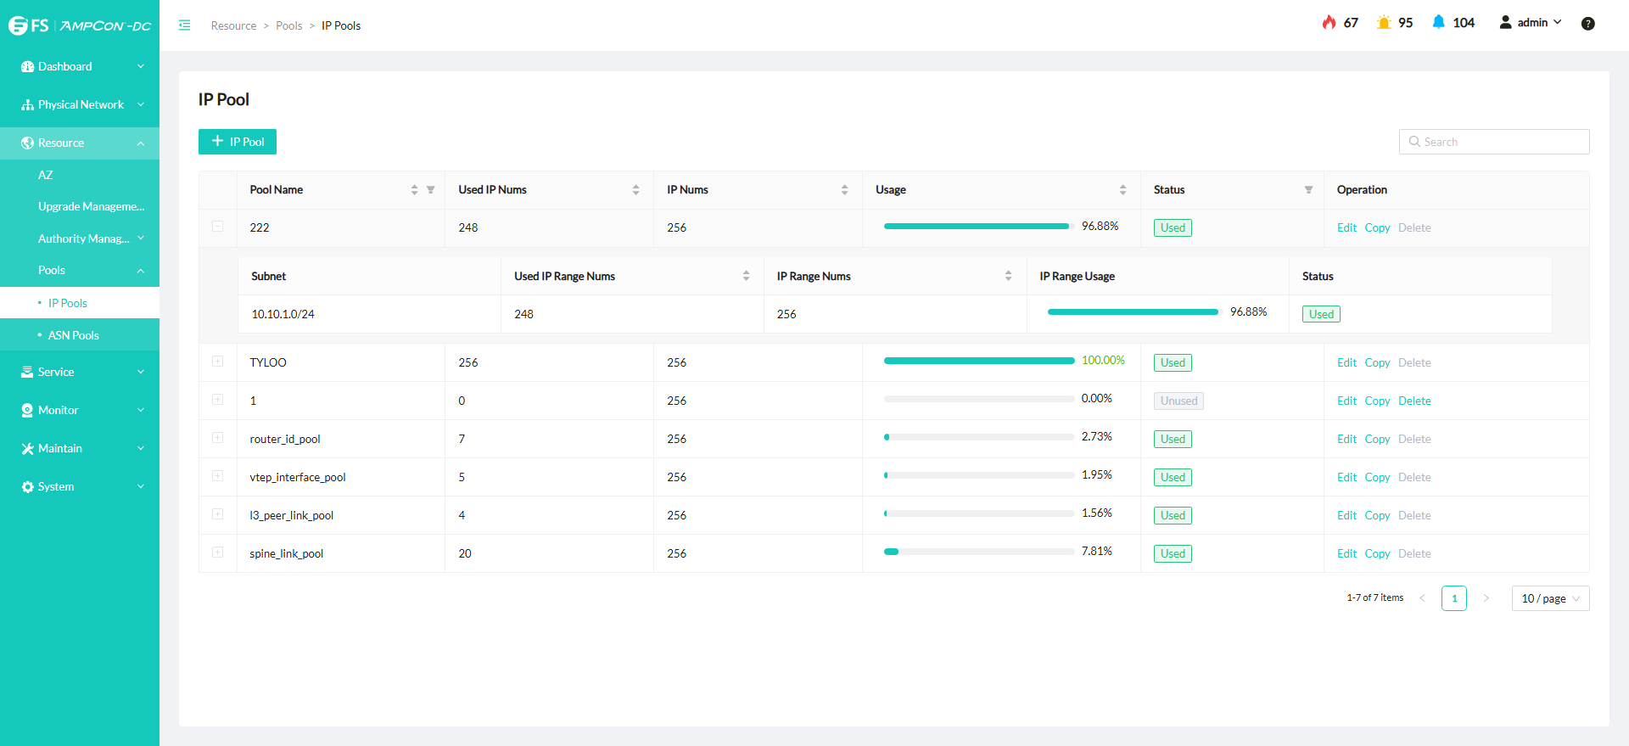
Task: Click the router_id_pool usage progress bar
Action: pos(978,437)
